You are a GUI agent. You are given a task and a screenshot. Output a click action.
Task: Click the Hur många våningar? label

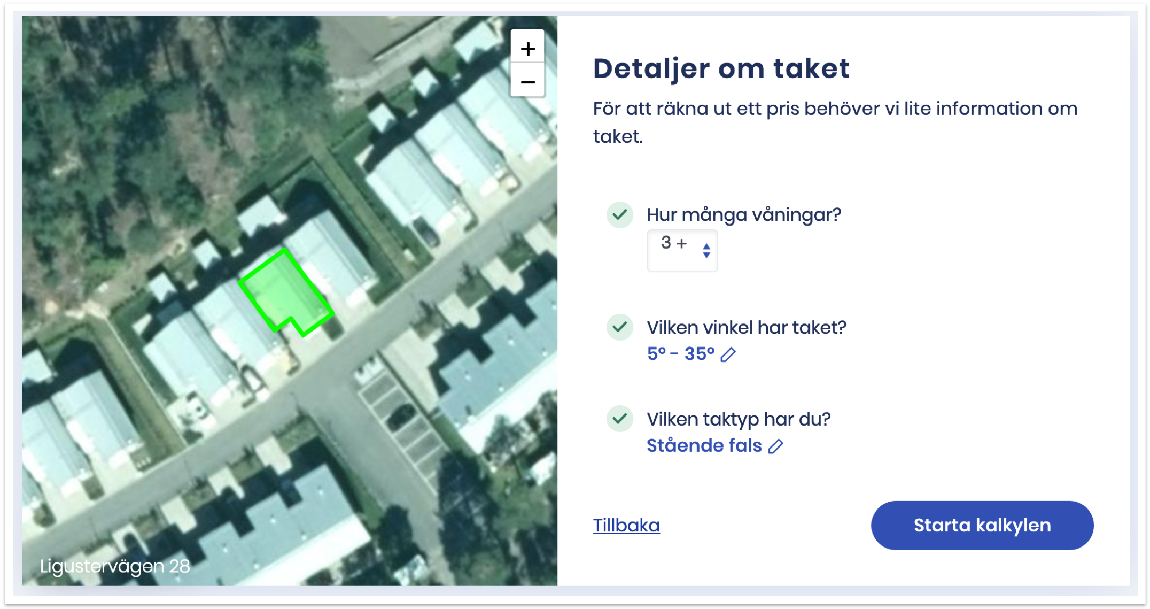743,215
